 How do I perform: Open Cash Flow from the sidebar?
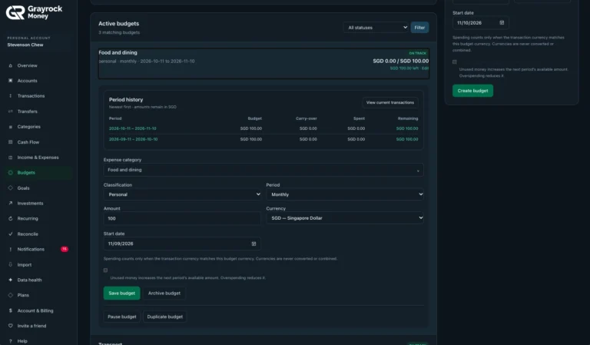point(28,142)
